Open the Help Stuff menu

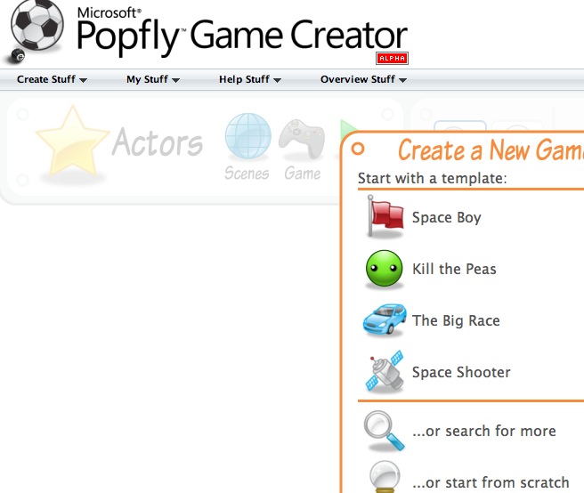[250, 79]
